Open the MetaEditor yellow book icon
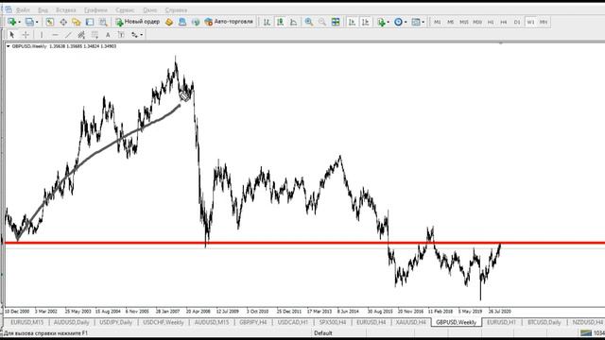Screen dimensions: 605x340 pos(169,23)
